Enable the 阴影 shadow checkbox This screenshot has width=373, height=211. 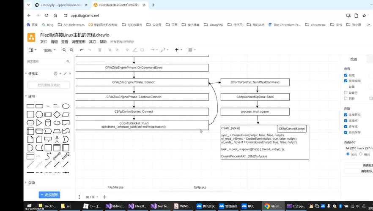(346, 98)
